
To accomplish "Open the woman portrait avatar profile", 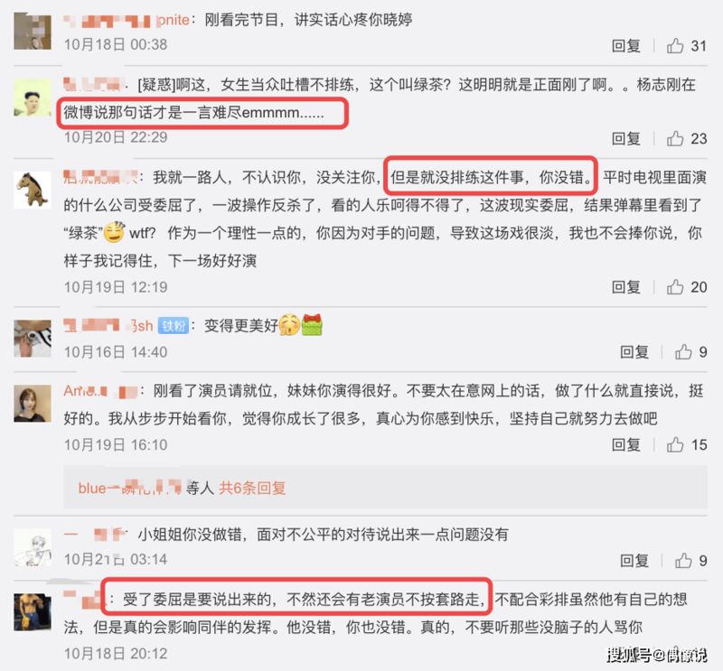I will pos(33,404).
